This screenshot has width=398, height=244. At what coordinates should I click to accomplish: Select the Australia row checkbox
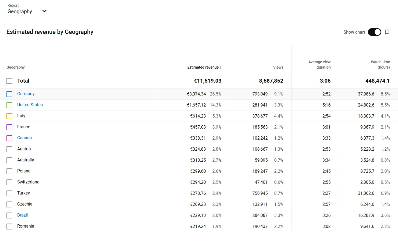(9, 160)
